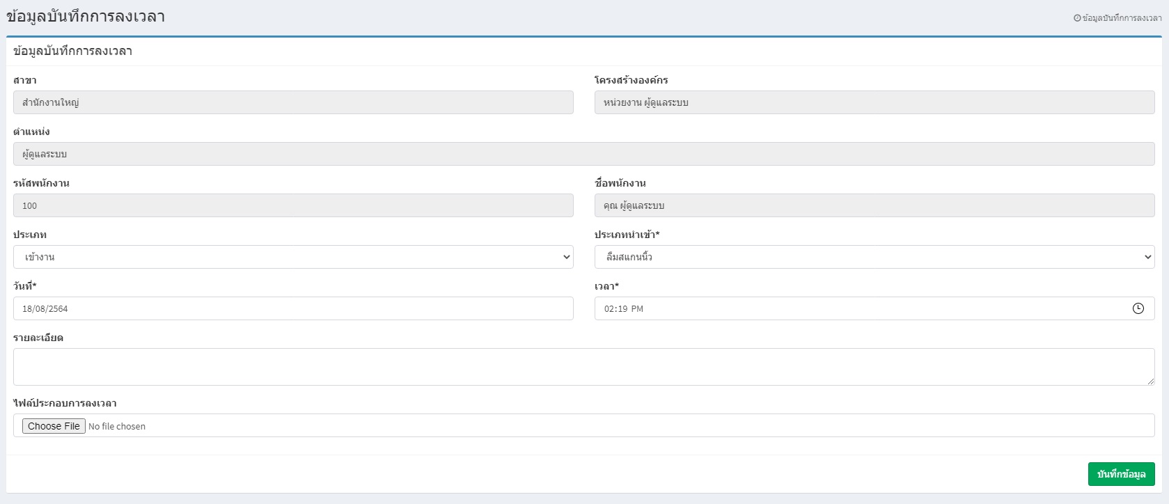Viewport: 1169px width, 504px height.
Task: Click the label โครงสร้างองค์กร
Action: click(x=631, y=80)
